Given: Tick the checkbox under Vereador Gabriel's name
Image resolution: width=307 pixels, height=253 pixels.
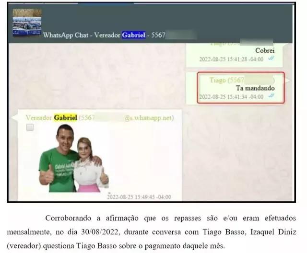Looking at the screenshot, I should coord(30,127).
